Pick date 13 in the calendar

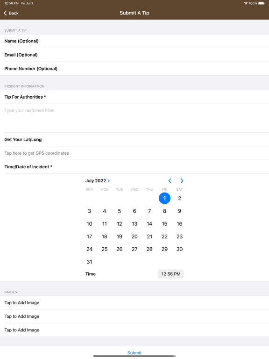click(134, 224)
